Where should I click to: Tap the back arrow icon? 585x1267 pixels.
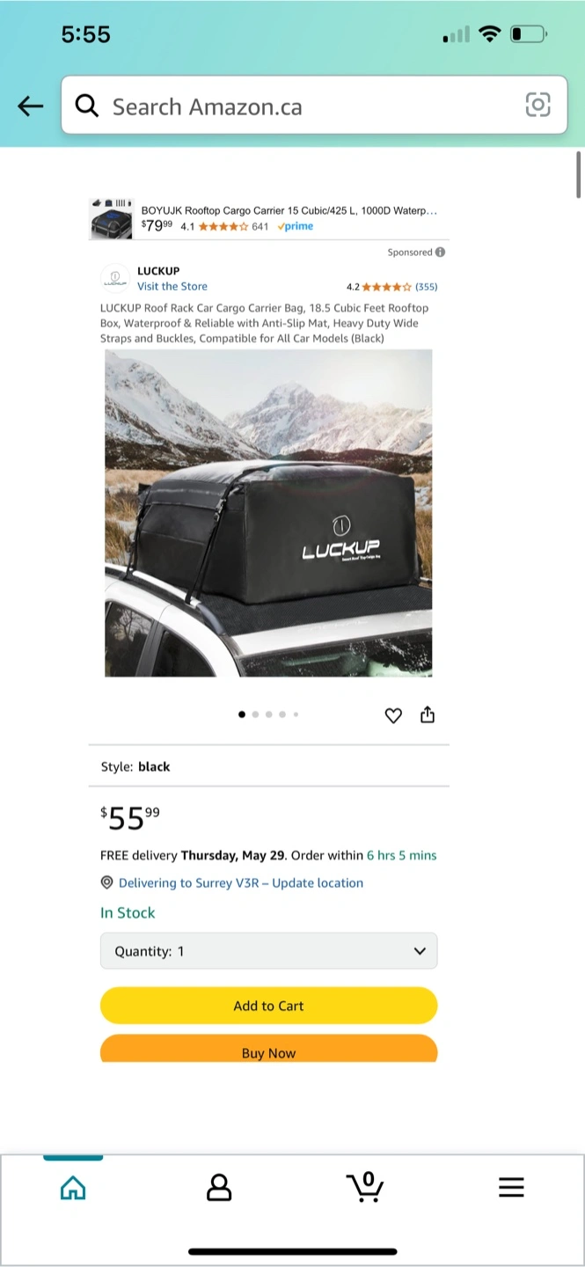pos(31,106)
